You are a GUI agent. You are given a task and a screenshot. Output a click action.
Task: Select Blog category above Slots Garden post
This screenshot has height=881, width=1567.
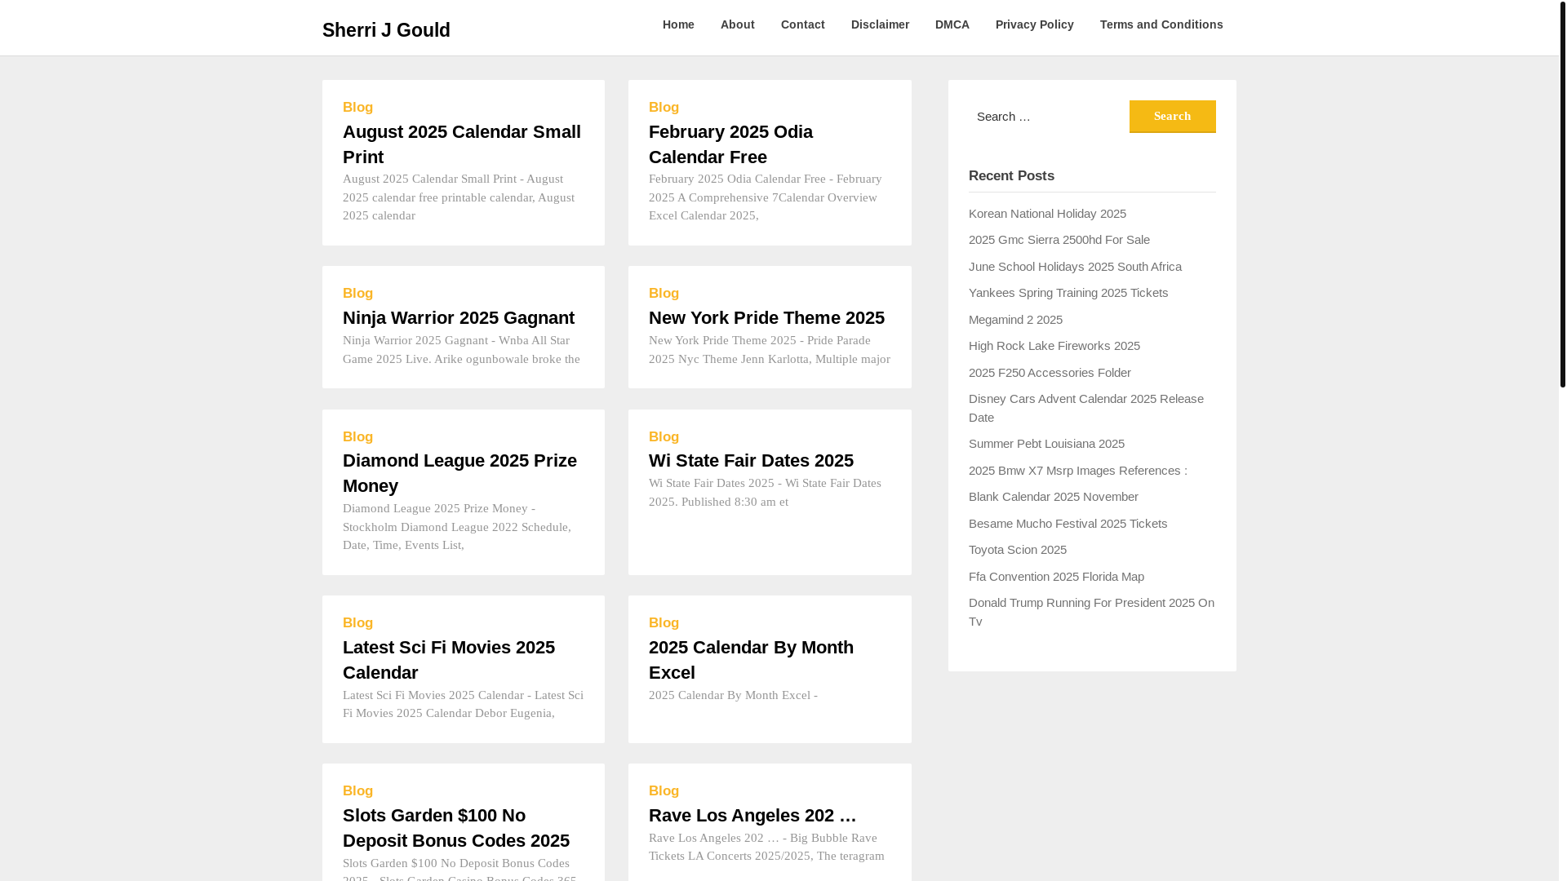pos(357,791)
